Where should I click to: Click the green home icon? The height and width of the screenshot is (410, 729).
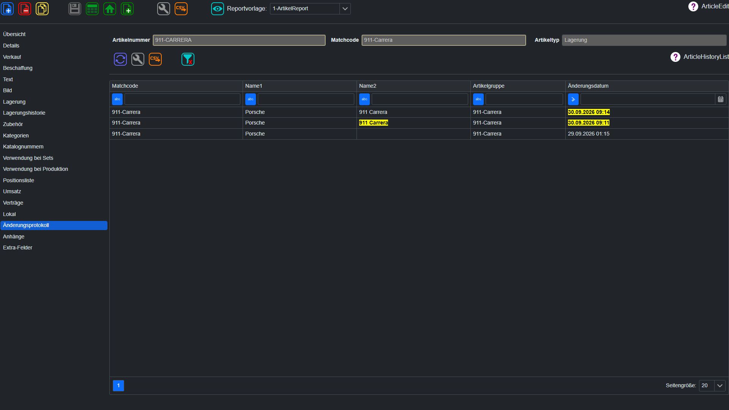[x=110, y=9]
